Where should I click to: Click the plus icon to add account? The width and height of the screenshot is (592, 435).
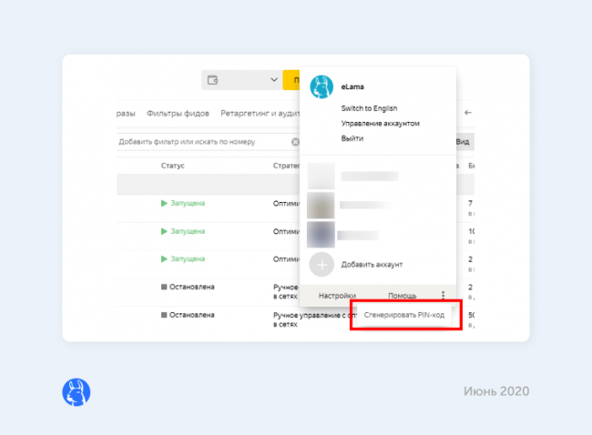322,264
